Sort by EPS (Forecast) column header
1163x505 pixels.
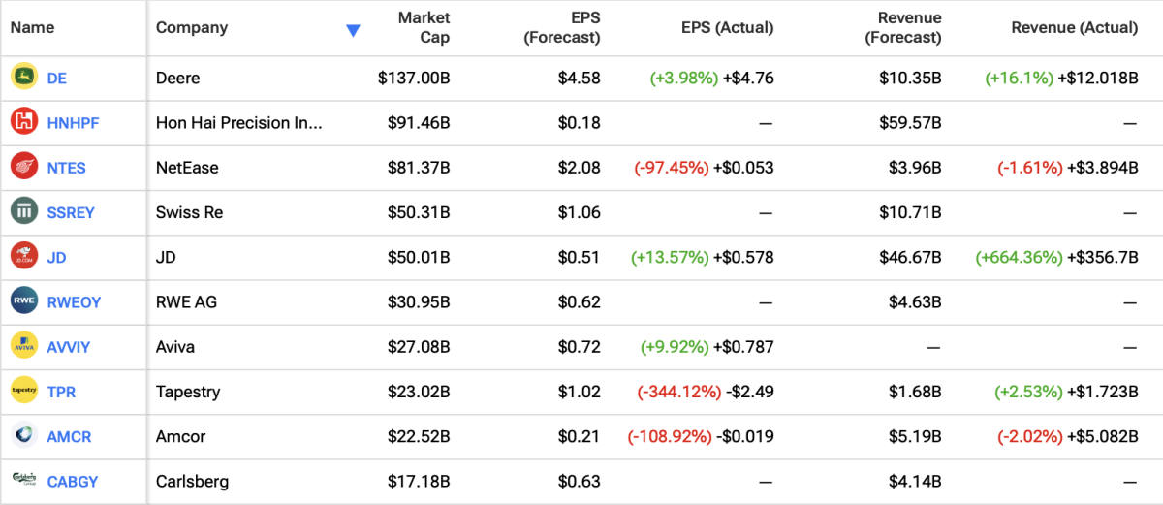(562, 28)
